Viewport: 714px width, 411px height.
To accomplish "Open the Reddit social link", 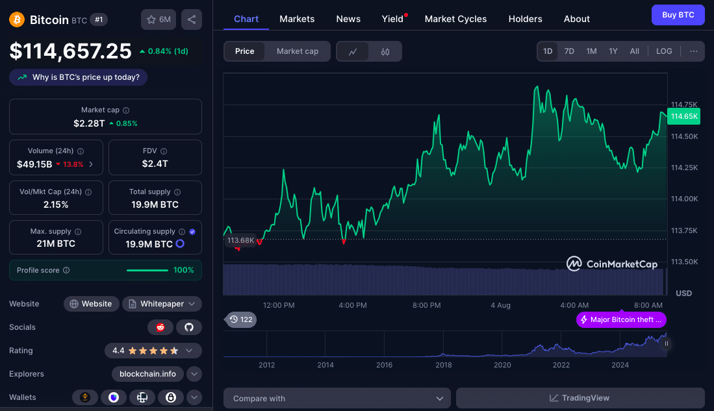I will (x=160, y=327).
